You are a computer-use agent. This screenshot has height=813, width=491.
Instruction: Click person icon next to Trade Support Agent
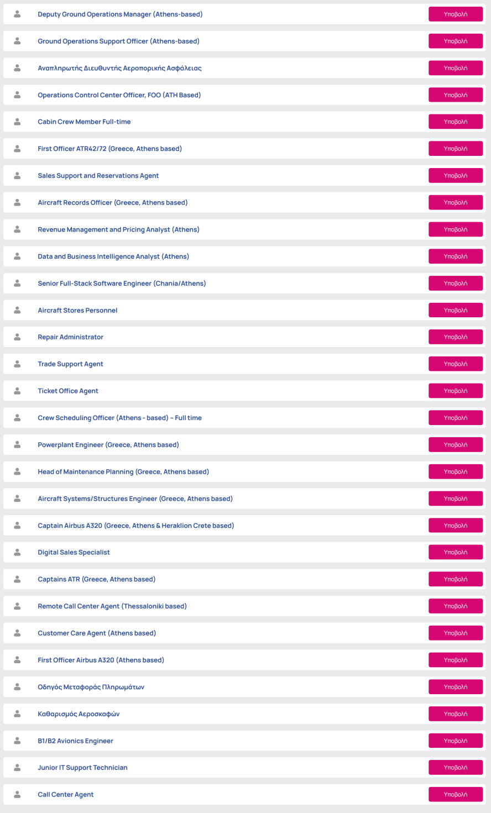pyautogui.click(x=17, y=364)
